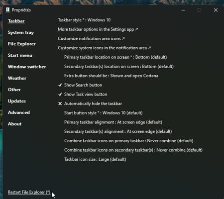Open the File Explorer section

pyautogui.click(x=22, y=44)
